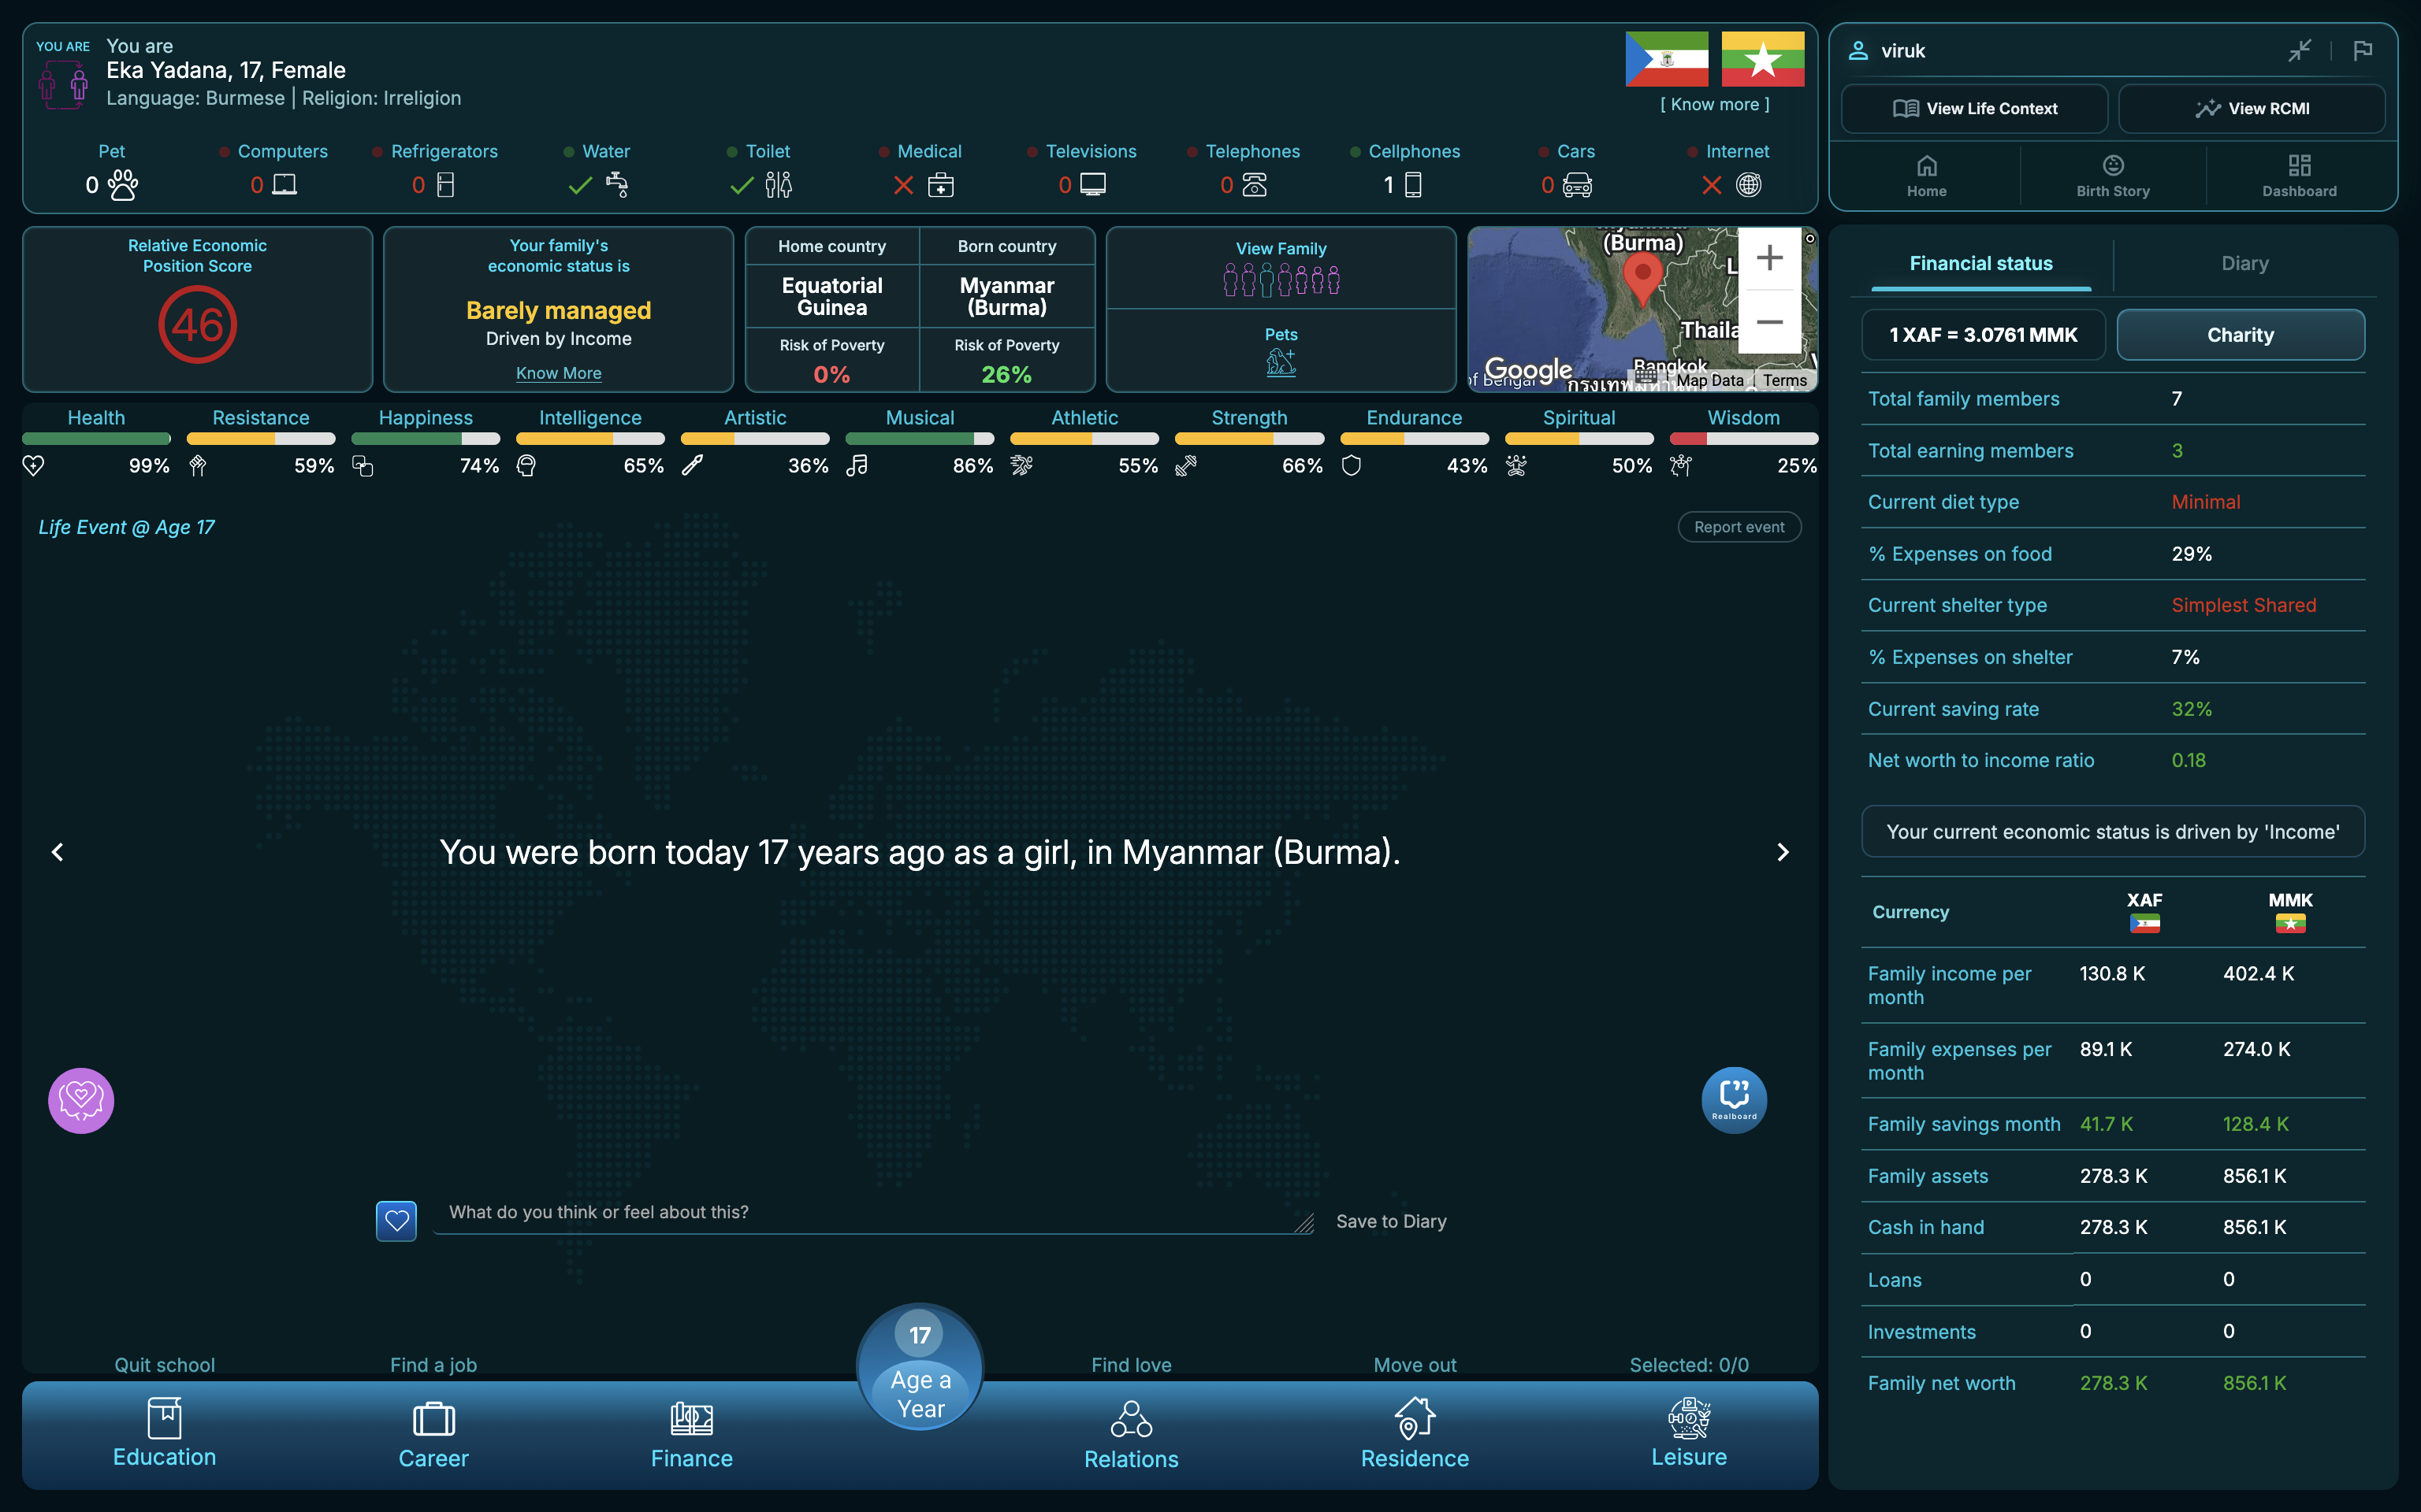
Task: Go to previous life event arrow
Action: click(57, 852)
